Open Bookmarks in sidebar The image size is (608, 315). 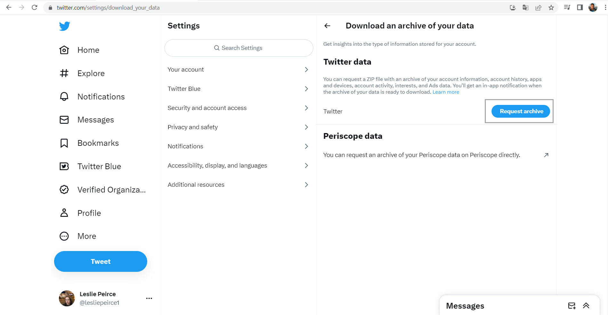click(98, 143)
